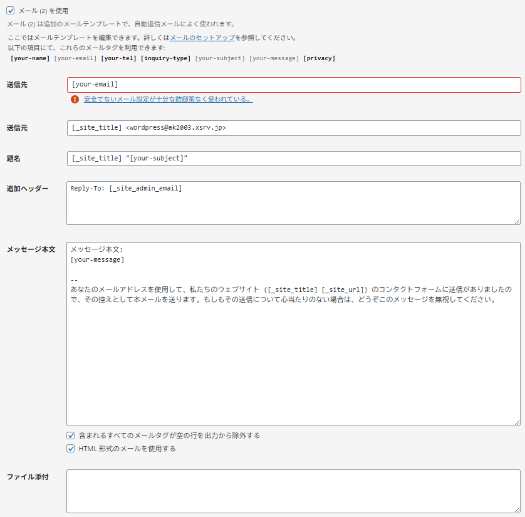Click the resize handle of 追加ヘッダー textarea
This screenshot has width=525, height=517.
click(x=517, y=221)
